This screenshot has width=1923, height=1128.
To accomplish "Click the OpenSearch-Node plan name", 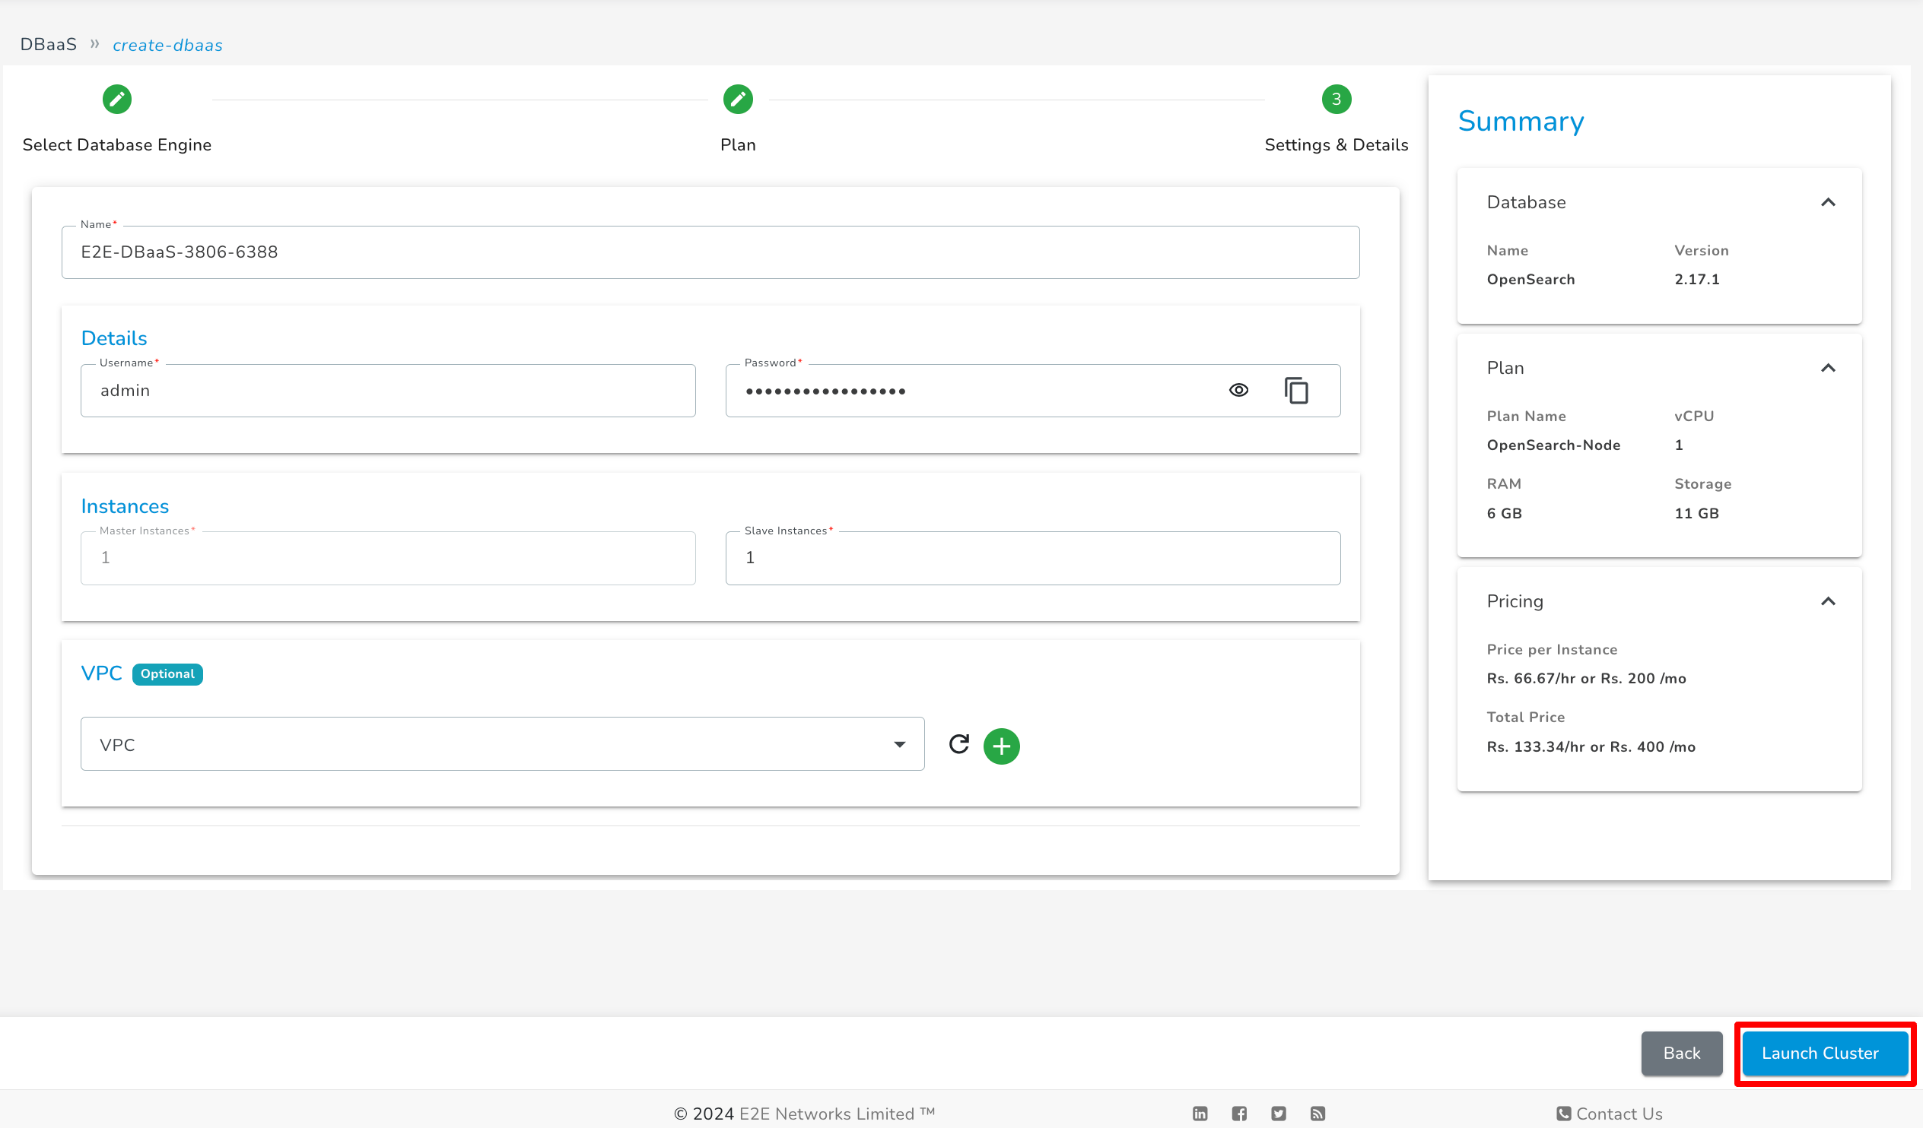I will [1553, 445].
